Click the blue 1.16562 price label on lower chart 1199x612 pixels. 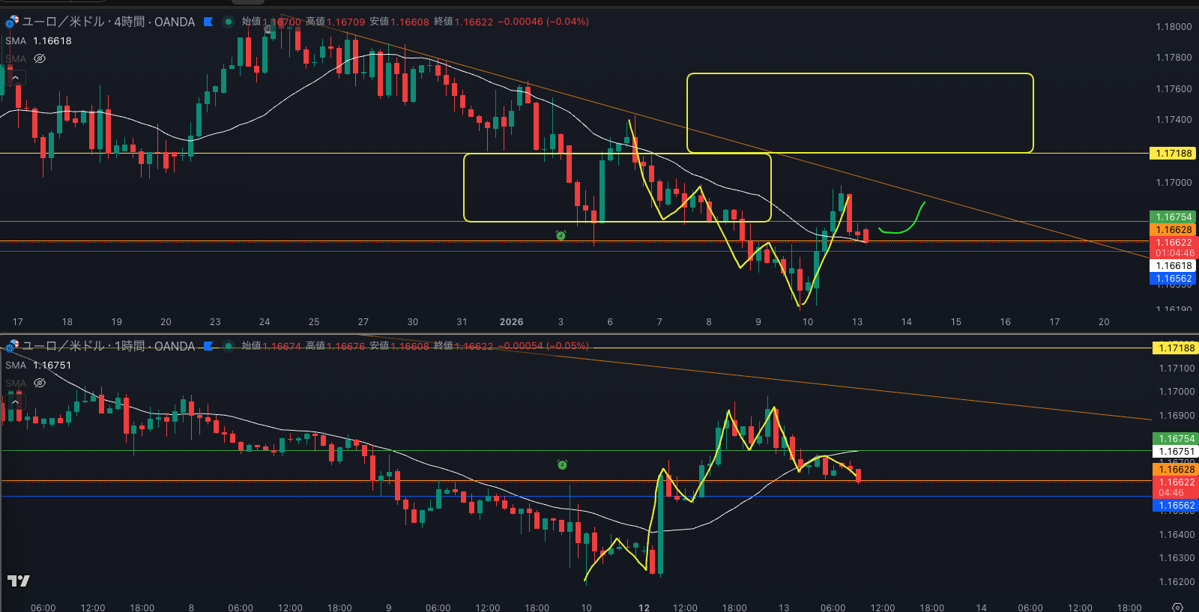[x=1174, y=506]
